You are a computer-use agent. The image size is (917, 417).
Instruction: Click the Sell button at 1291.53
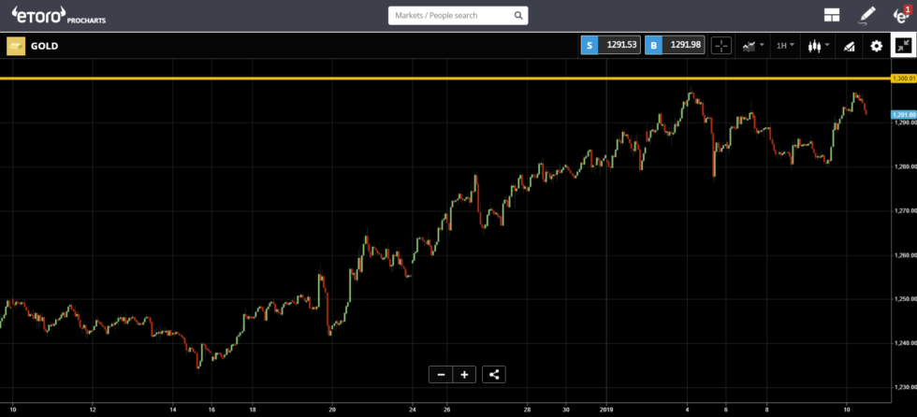pos(610,45)
